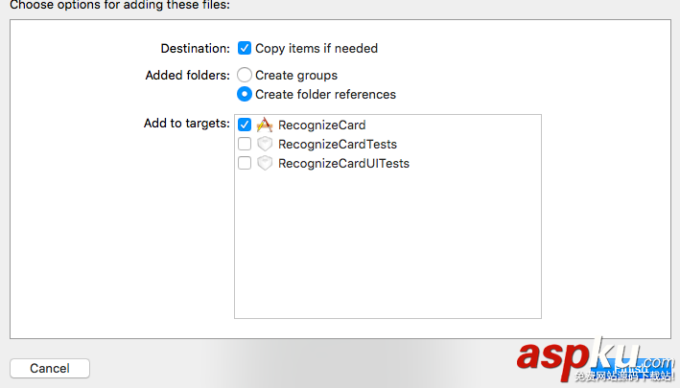The height and width of the screenshot is (388, 680).
Task: Click the "Create folder references" label text
Action: click(325, 94)
